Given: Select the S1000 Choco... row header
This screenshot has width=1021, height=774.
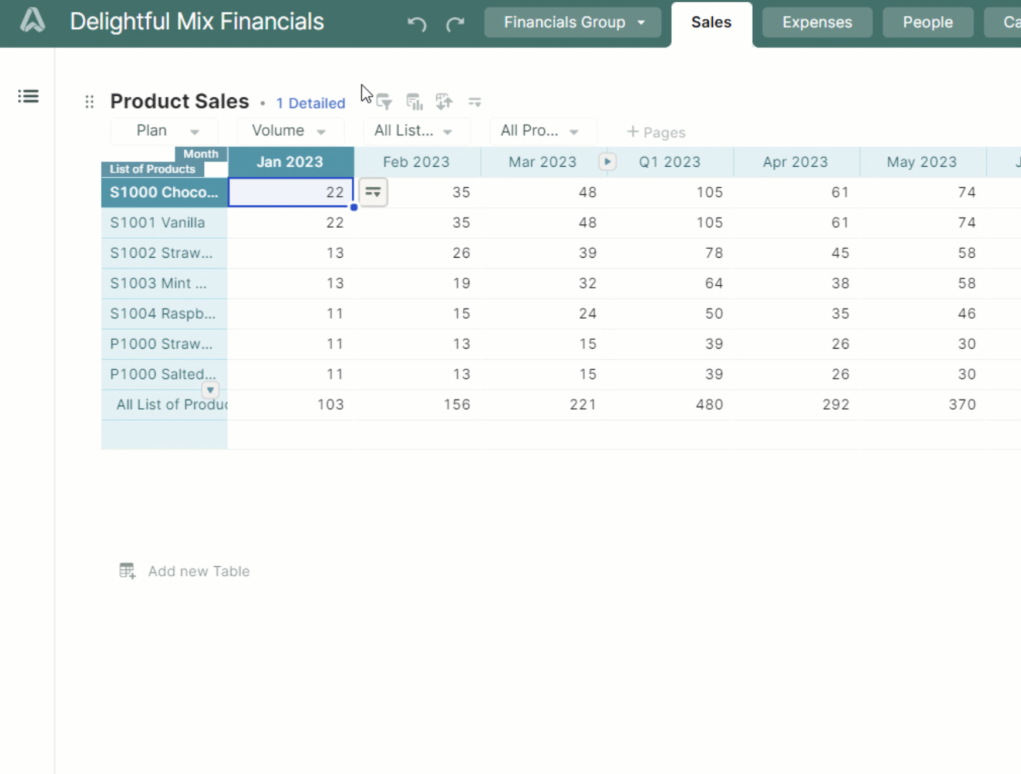Looking at the screenshot, I should click(x=164, y=192).
